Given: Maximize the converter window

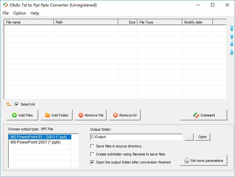Looking at the screenshot, I should (x=213, y=5).
